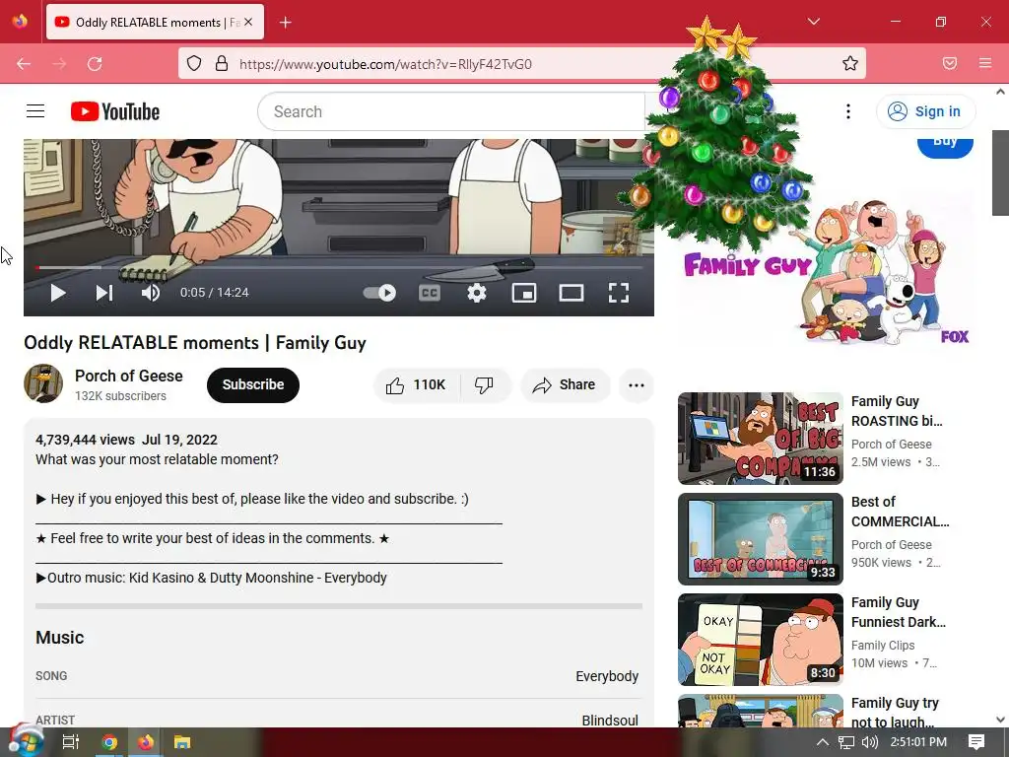Open taskbar volume icon
Viewport: 1009px width, 757px height.
869,742
